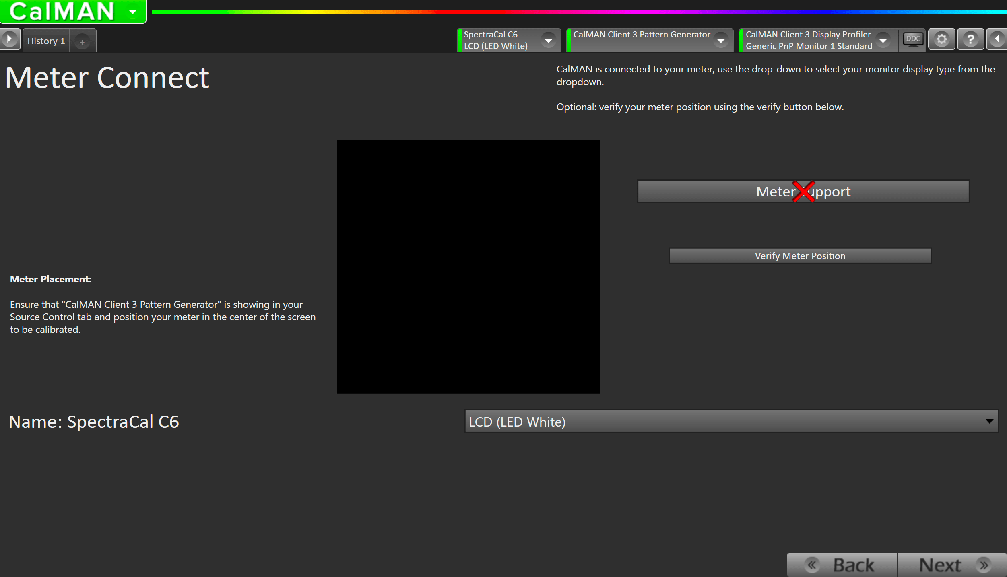Expand the CalMAN Client 3 Pattern Generator dropdown
The width and height of the screenshot is (1007, 577).
click(721, 40)
